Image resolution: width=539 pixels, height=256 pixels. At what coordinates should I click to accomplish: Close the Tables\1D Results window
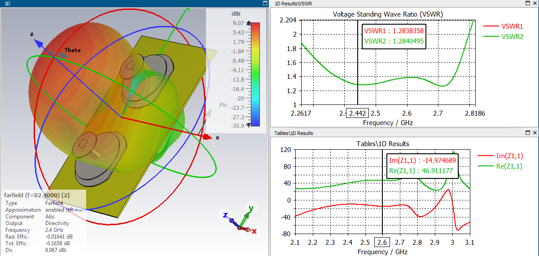pos(535,133)
